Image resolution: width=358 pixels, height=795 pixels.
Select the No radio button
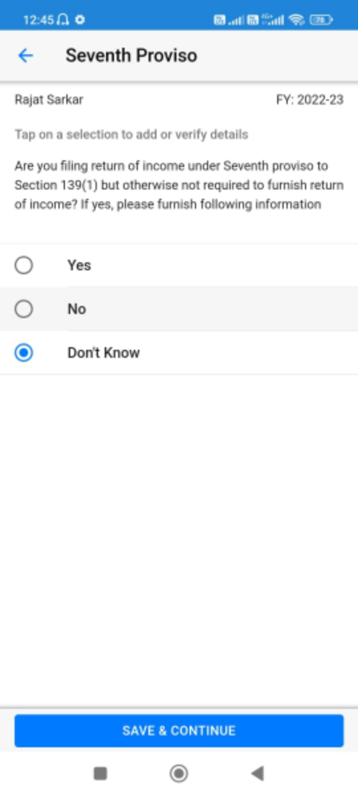(x=24, y=309)
